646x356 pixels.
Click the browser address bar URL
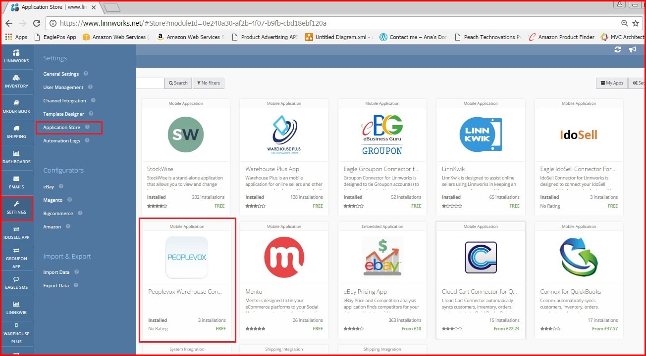(193, 23)
